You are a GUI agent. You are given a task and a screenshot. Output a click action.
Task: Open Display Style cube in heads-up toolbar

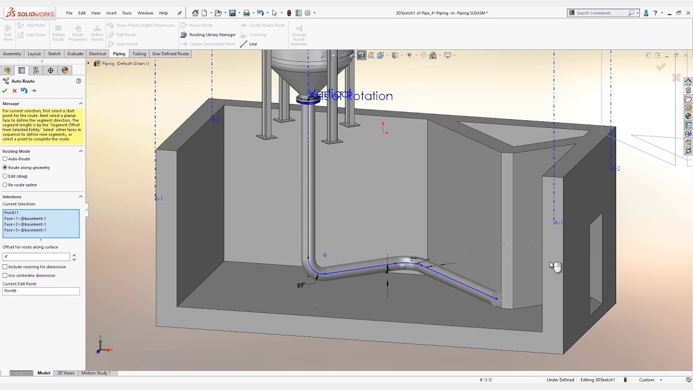click(x=395, y=55)
